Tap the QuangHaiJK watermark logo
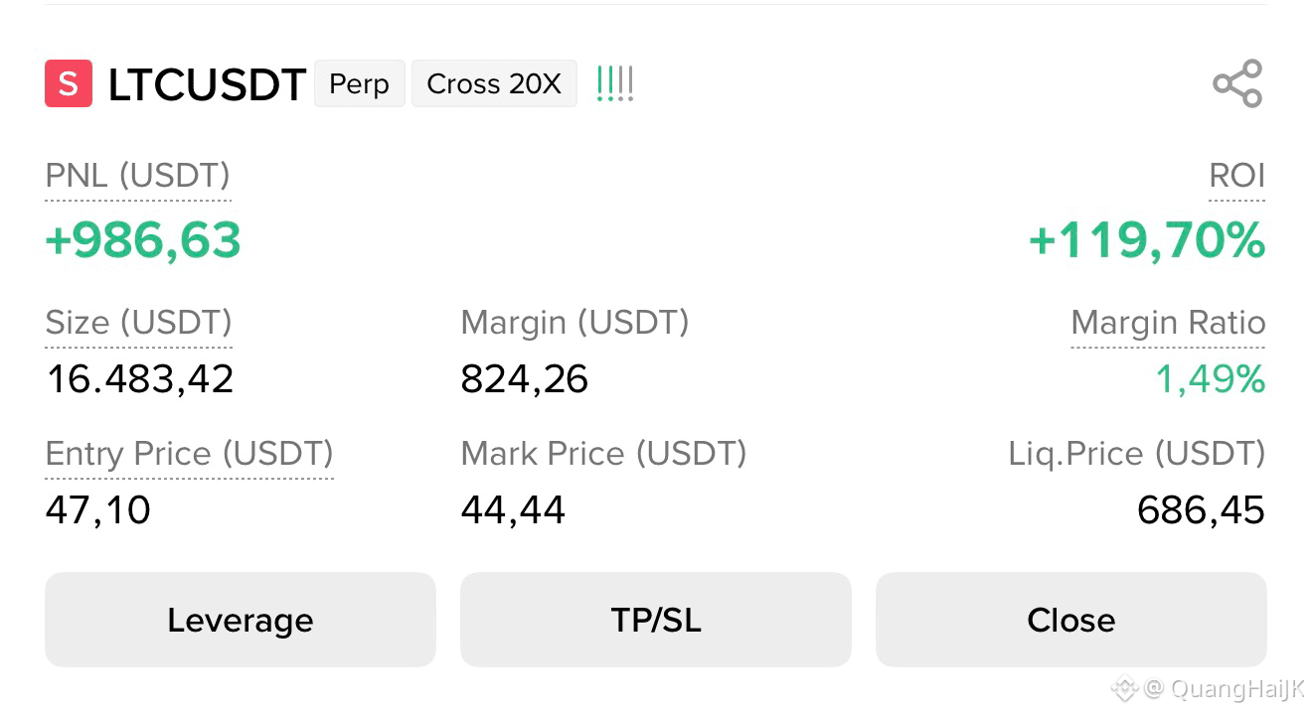The image size is (1312, 713). point(1124,687)
